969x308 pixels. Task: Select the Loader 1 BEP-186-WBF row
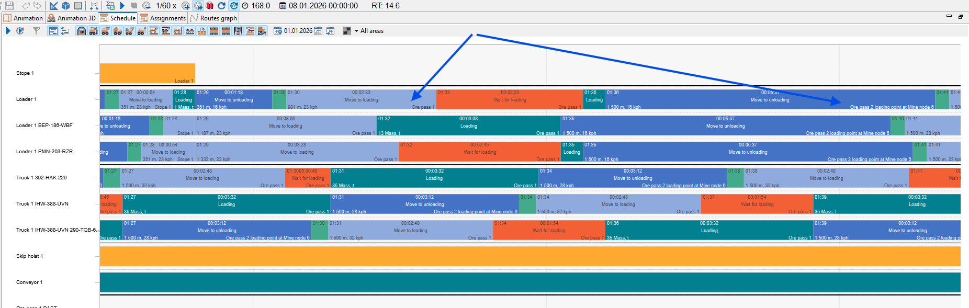click(x=44, y=126)
